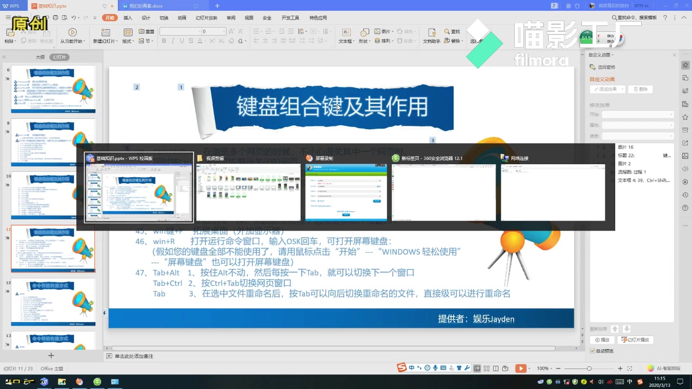
Task: Open the 形状 shapes gallery
Action: [364, 36]
